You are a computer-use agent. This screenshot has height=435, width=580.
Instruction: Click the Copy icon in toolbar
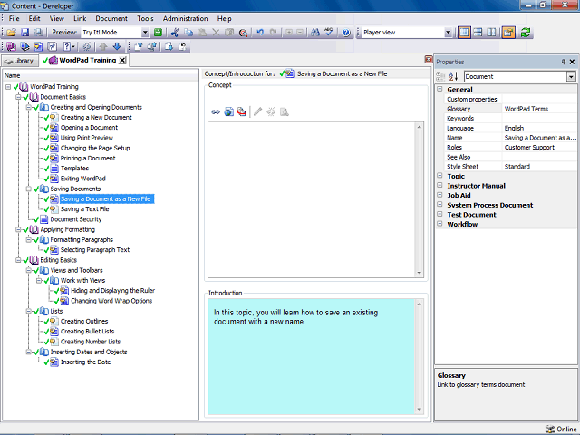pyautogui.click(x=188, y=33)
